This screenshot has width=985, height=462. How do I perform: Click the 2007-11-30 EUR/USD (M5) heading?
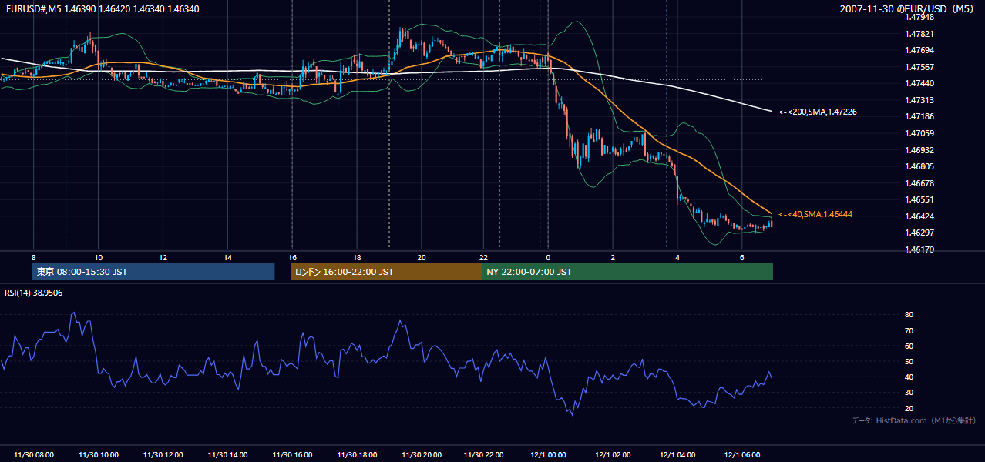[x=908, y=8]
